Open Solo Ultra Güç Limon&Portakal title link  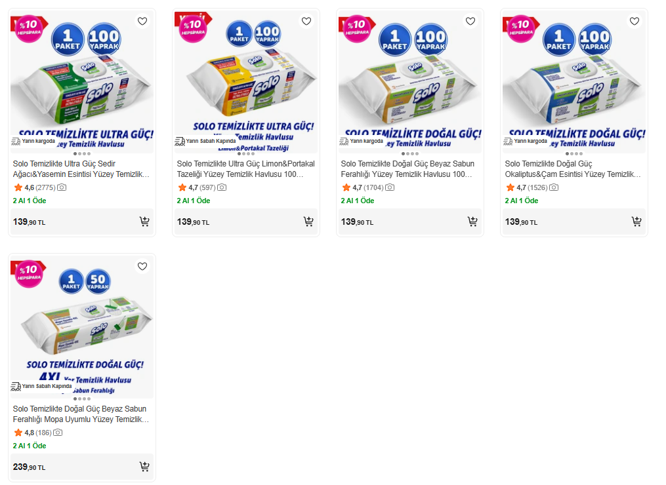point(245,169)
